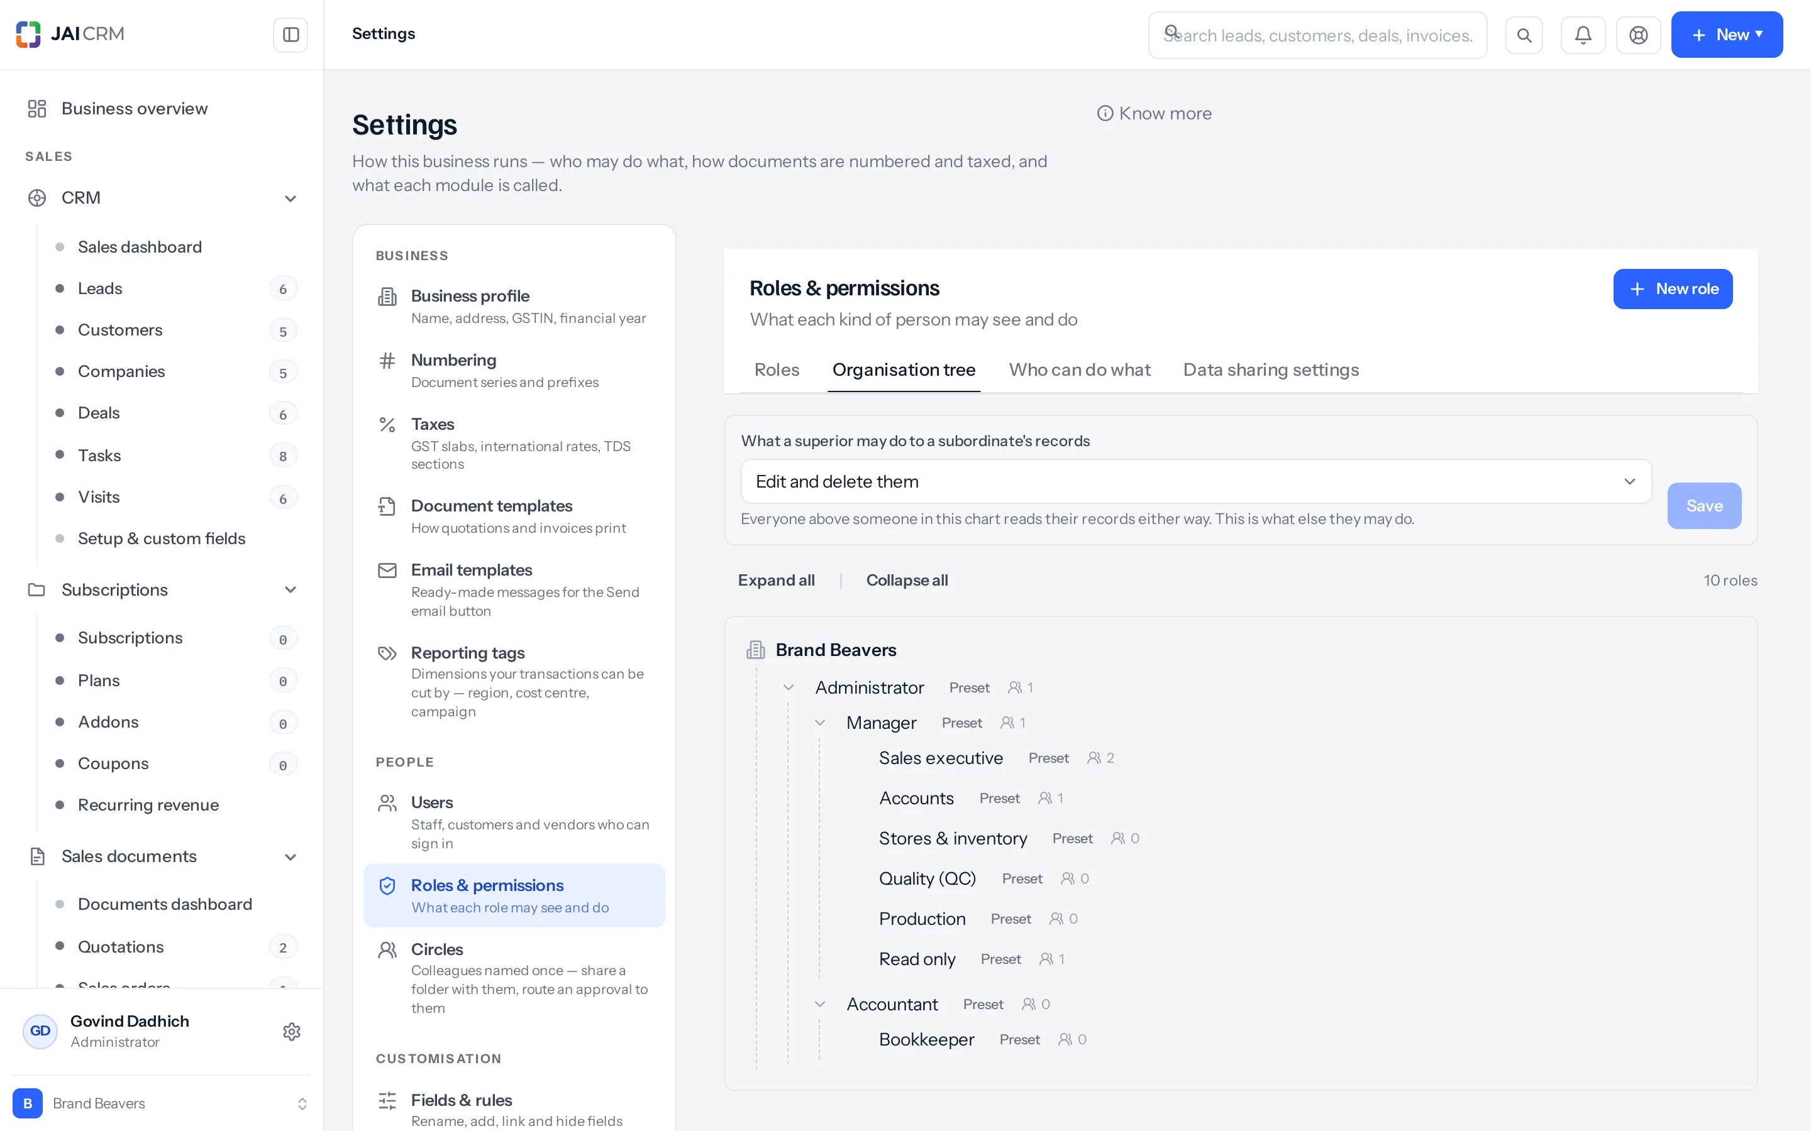Collapse the Administrator role node

coord(788,687)
